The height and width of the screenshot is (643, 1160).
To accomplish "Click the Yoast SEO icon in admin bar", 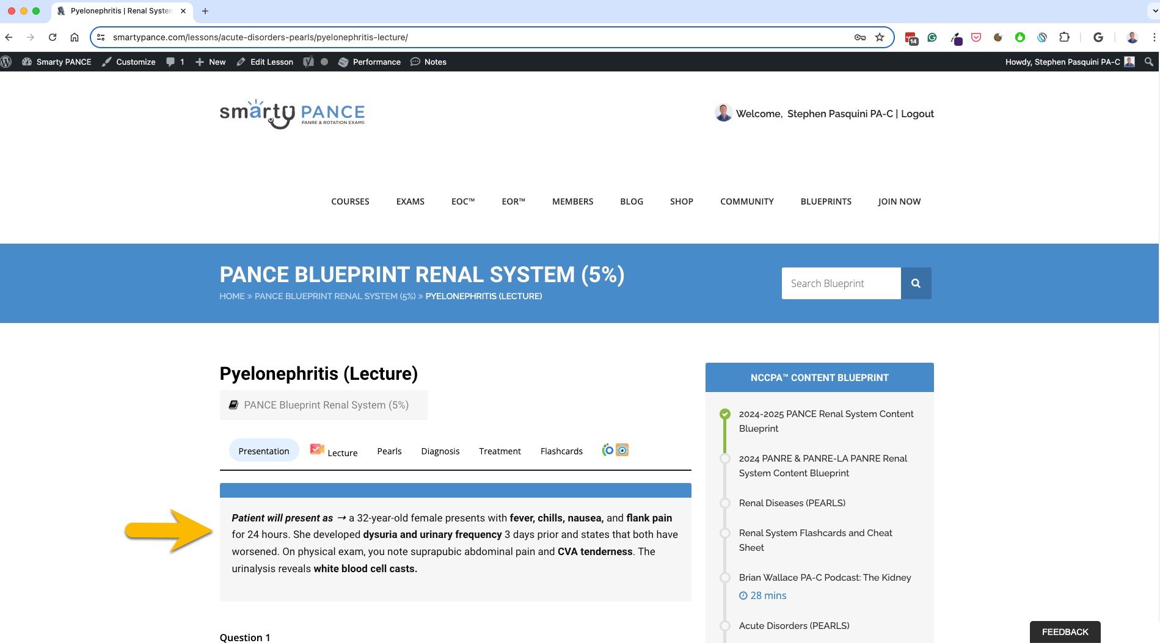I will (309, 62).
